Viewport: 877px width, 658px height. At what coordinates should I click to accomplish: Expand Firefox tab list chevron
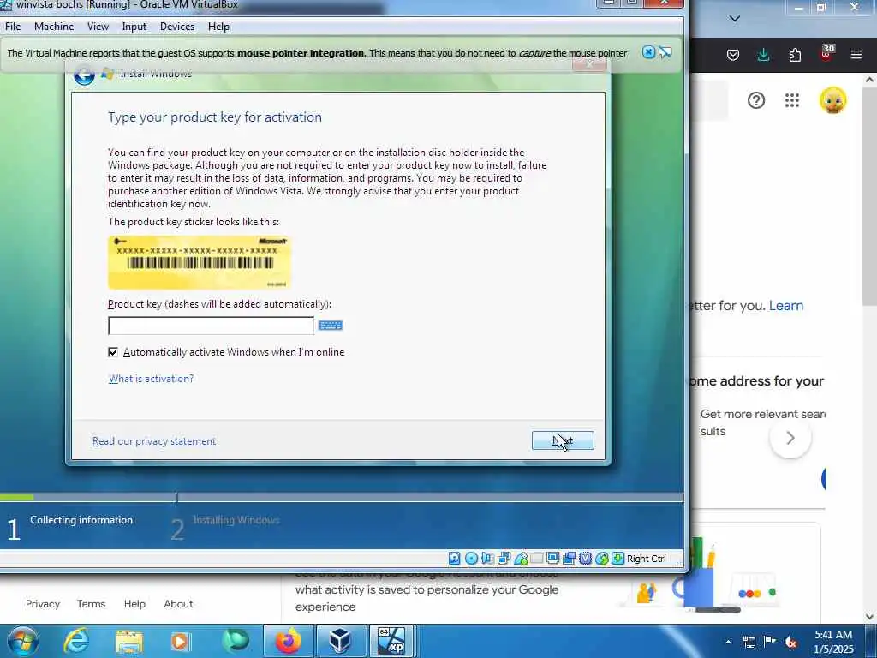point(735,19)
